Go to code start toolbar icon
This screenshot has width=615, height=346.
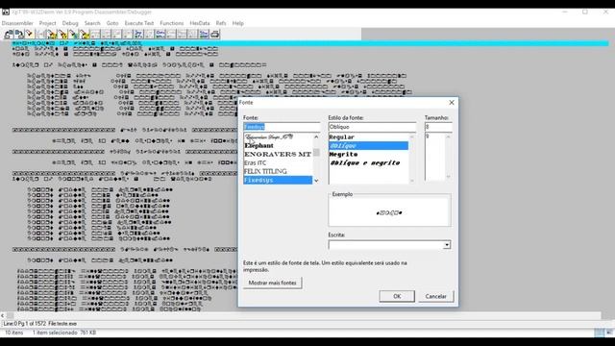tap(51, 35)
